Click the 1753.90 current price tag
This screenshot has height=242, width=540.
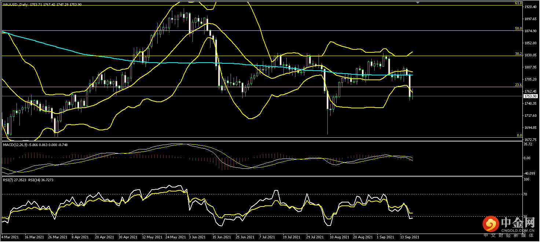[530, 95]
